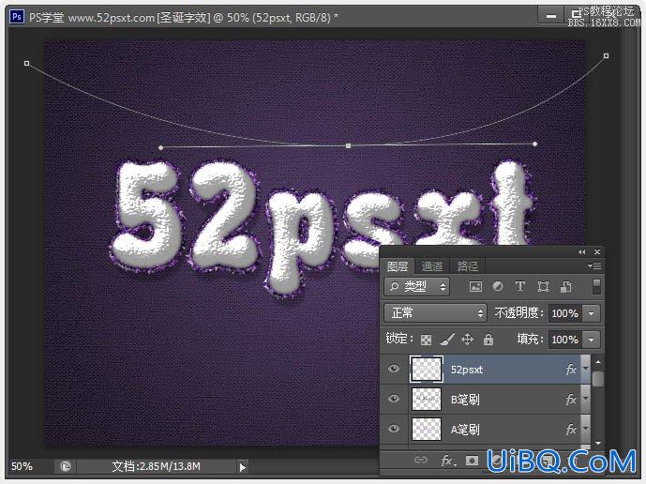
Task: Expand effects list of 52psxt layer
Action: [x=585, y=369]
